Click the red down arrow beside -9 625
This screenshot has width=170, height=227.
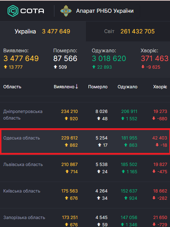[143, 67]
